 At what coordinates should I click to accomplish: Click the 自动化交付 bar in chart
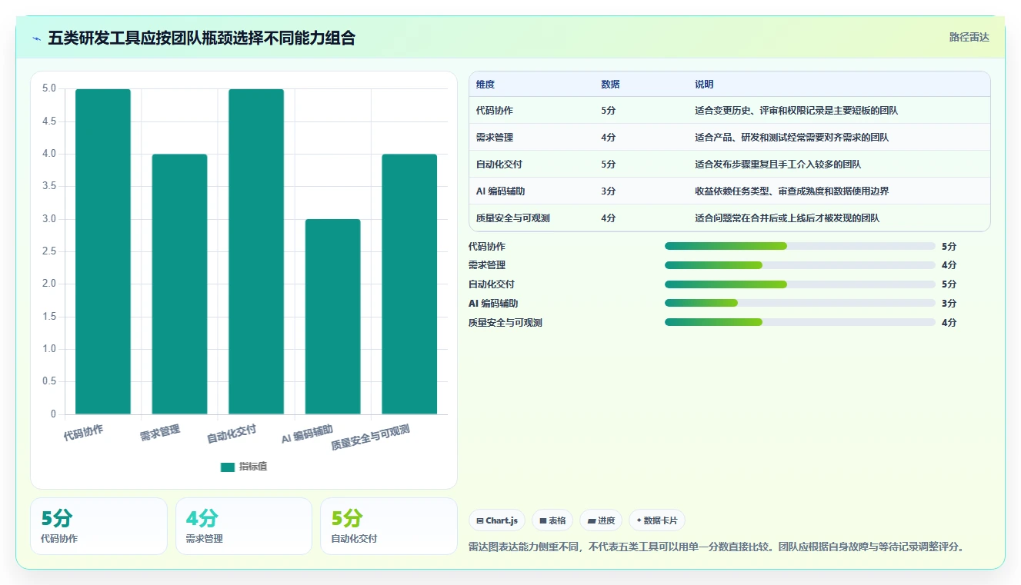[x=256, y=251]
